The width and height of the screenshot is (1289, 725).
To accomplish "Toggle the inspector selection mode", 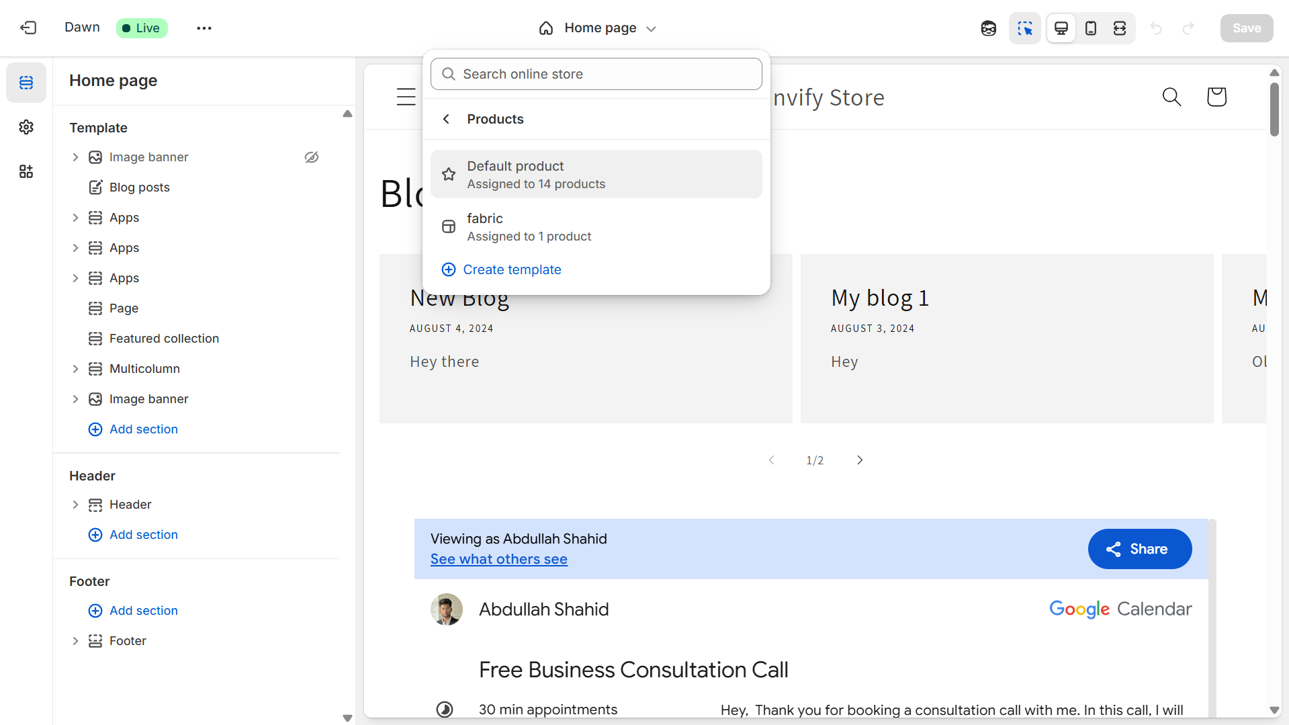I will 1024,28.
